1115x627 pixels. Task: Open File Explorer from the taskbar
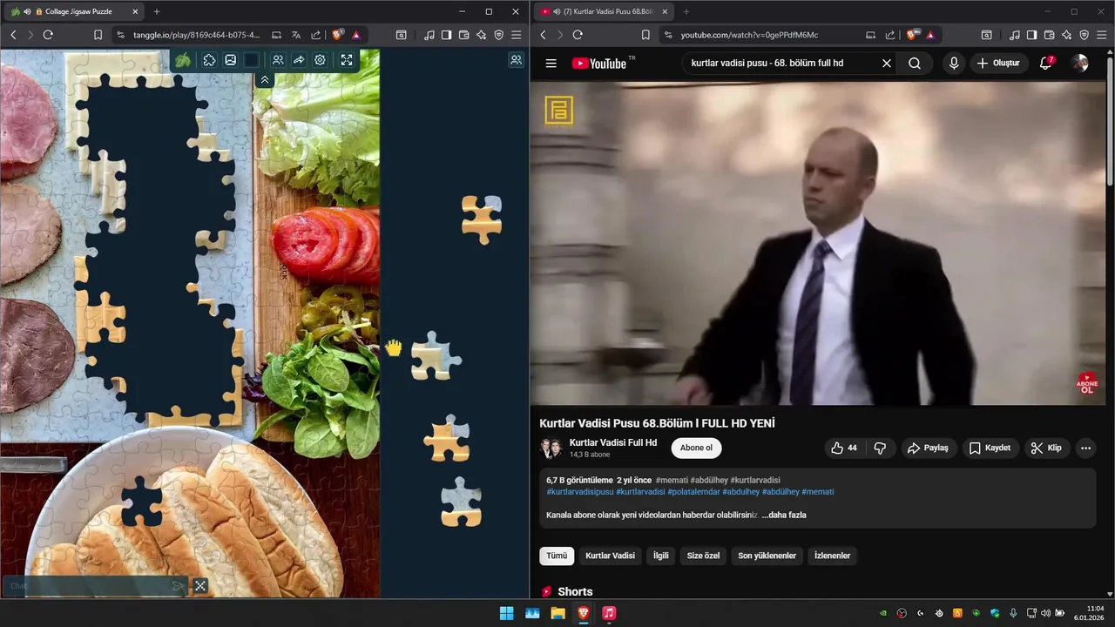(557, 613)
